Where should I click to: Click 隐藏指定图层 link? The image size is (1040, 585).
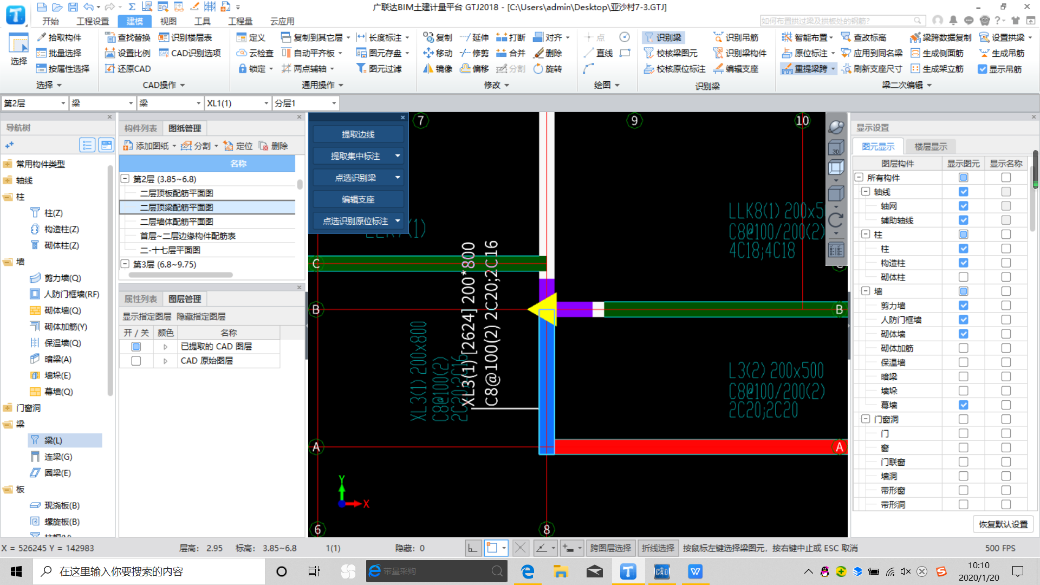201,316
